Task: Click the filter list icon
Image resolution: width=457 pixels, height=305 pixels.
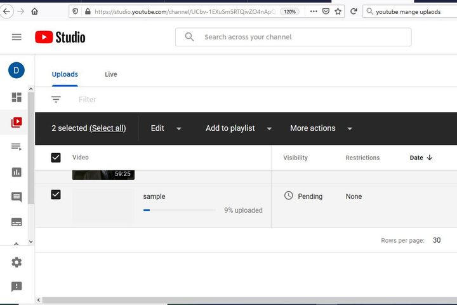Action: [x=56, y=99]
